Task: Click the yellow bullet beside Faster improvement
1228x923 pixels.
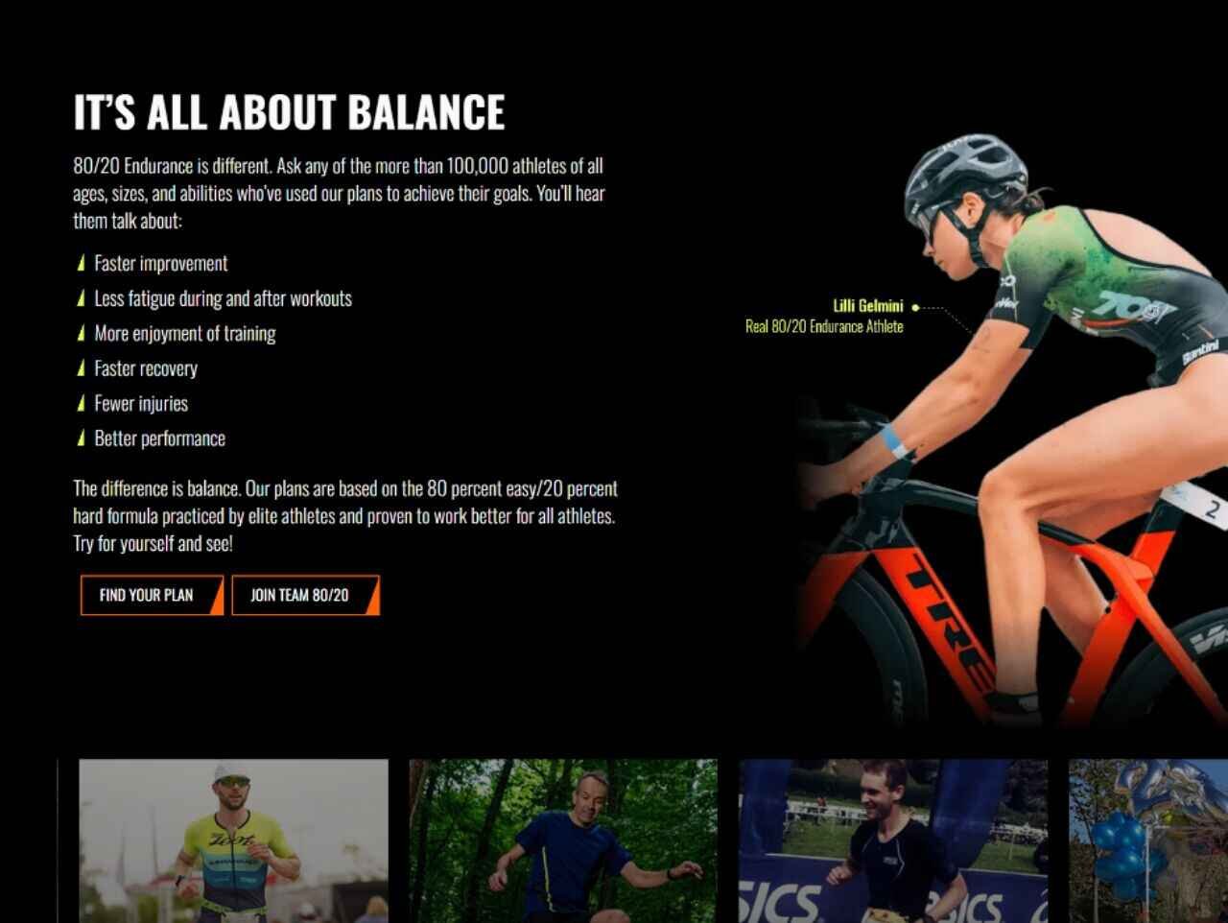Action: [x=82, y=263]
